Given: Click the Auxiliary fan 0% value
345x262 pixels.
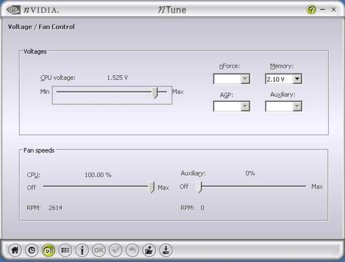Looking at the screenshot, I should pos(250,173).
